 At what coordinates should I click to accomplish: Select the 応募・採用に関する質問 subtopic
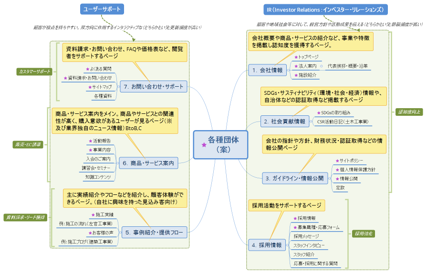click(x=315, y=263)
